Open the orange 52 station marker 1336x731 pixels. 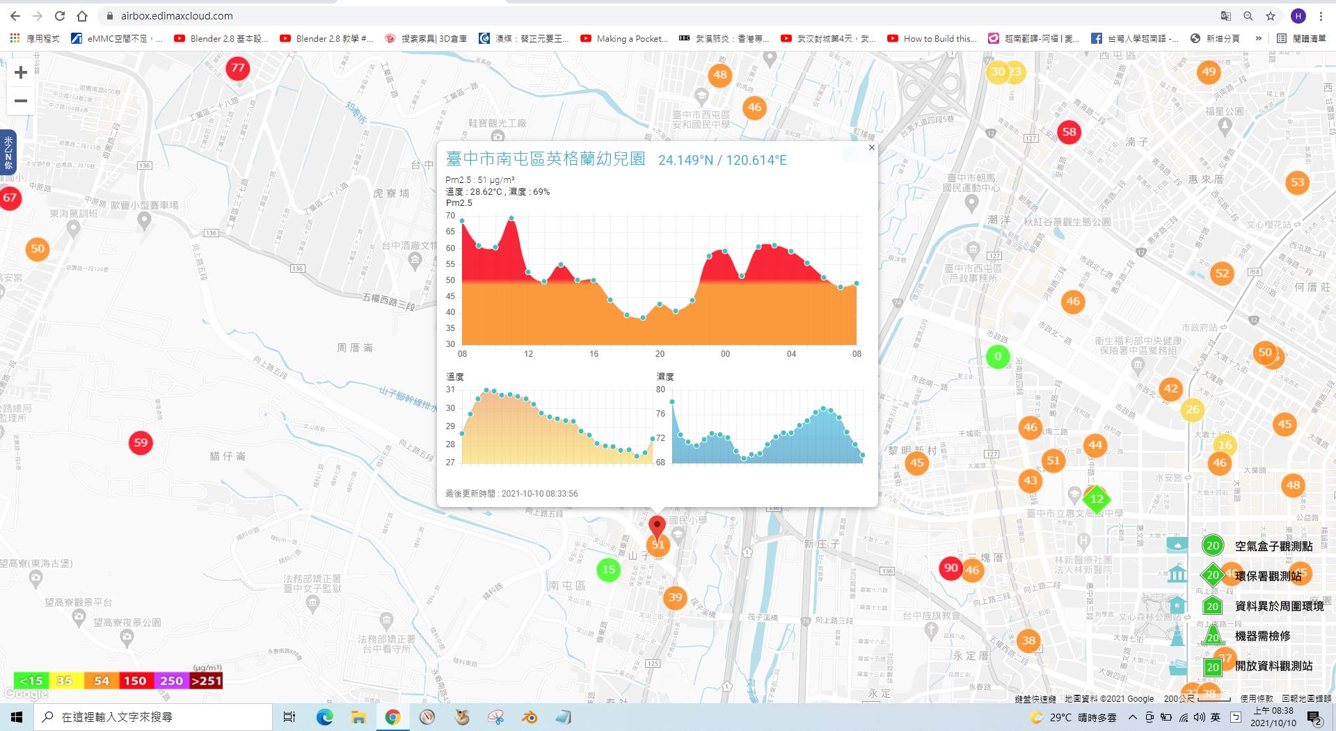[x=1222, y=273]
